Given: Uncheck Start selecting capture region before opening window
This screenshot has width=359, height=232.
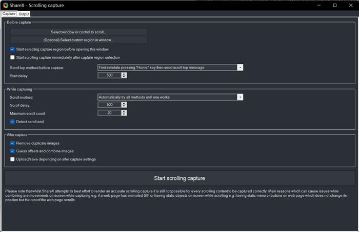Looking at the screenshot, I should (12, 49).
